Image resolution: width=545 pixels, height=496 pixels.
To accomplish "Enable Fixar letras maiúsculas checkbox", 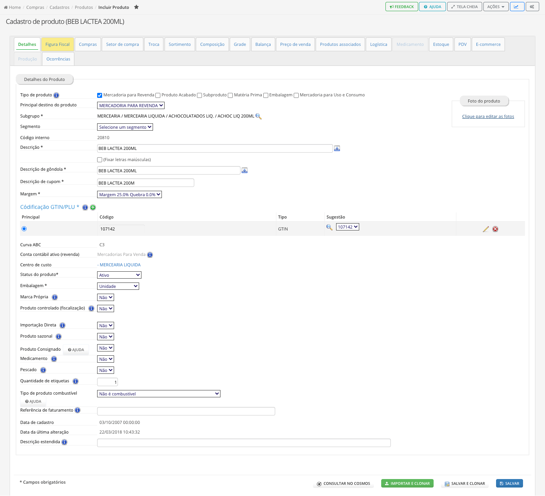I will point(100,160).
